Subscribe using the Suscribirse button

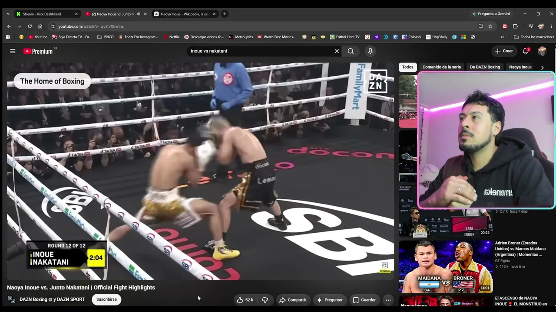click(106, 299)
